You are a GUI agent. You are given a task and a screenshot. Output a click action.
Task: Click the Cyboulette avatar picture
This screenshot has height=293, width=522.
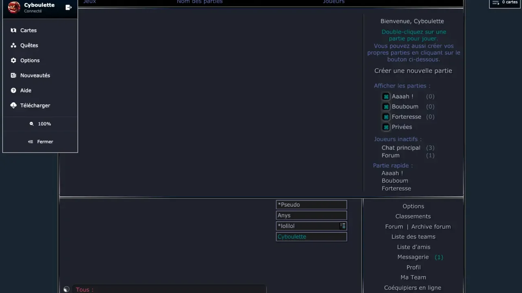[14, 7]
